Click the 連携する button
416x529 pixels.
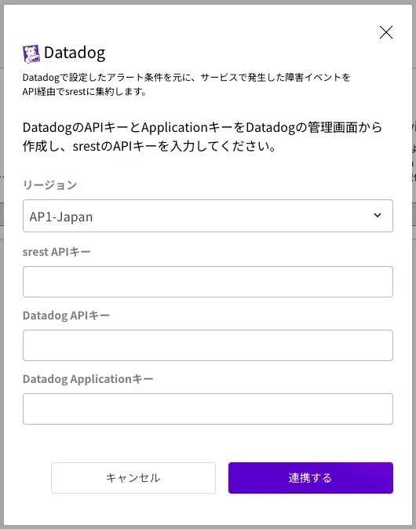310,478
